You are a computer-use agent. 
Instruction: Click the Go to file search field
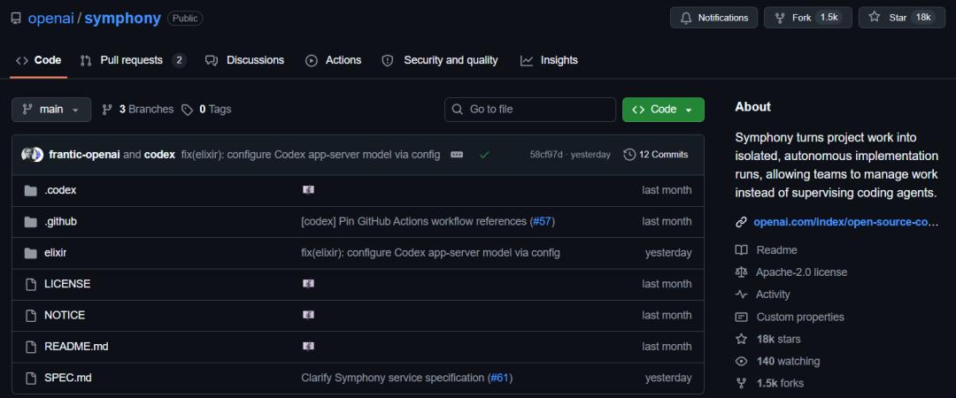click(x=530, y=110)
